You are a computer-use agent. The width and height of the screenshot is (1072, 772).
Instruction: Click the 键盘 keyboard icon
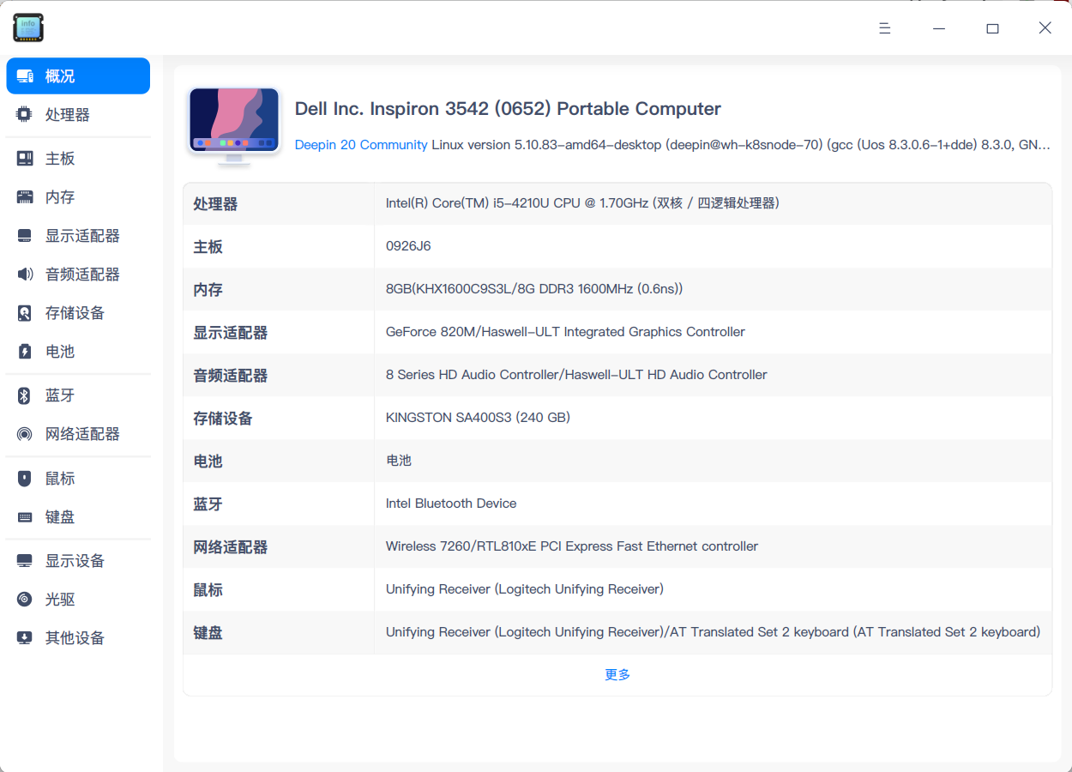click(25, 517)
